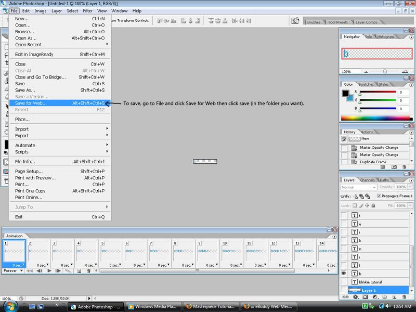The height and width of the screenshot is (312, 416).
Task: Click the foreground color swatch in Color panel
Action: pyautogui.click(x=345, y=94)
